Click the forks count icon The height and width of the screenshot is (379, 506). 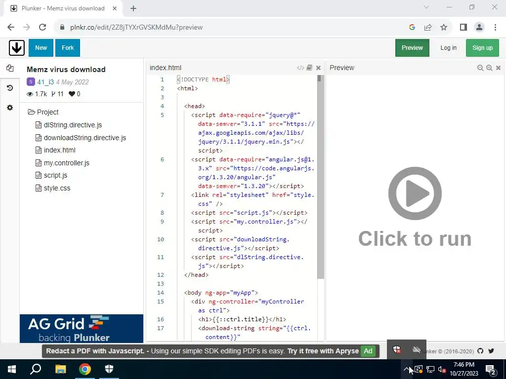click(53, 94)
